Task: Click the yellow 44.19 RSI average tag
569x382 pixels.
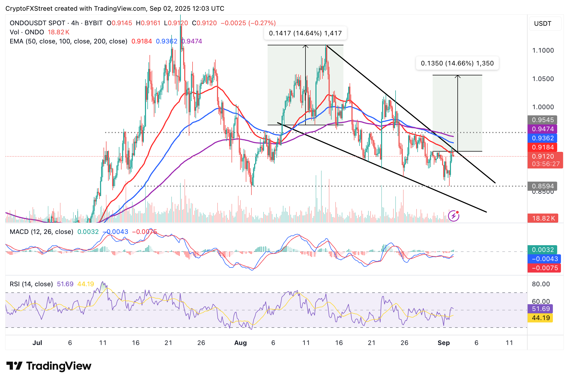Action: [x=540, y=318]
